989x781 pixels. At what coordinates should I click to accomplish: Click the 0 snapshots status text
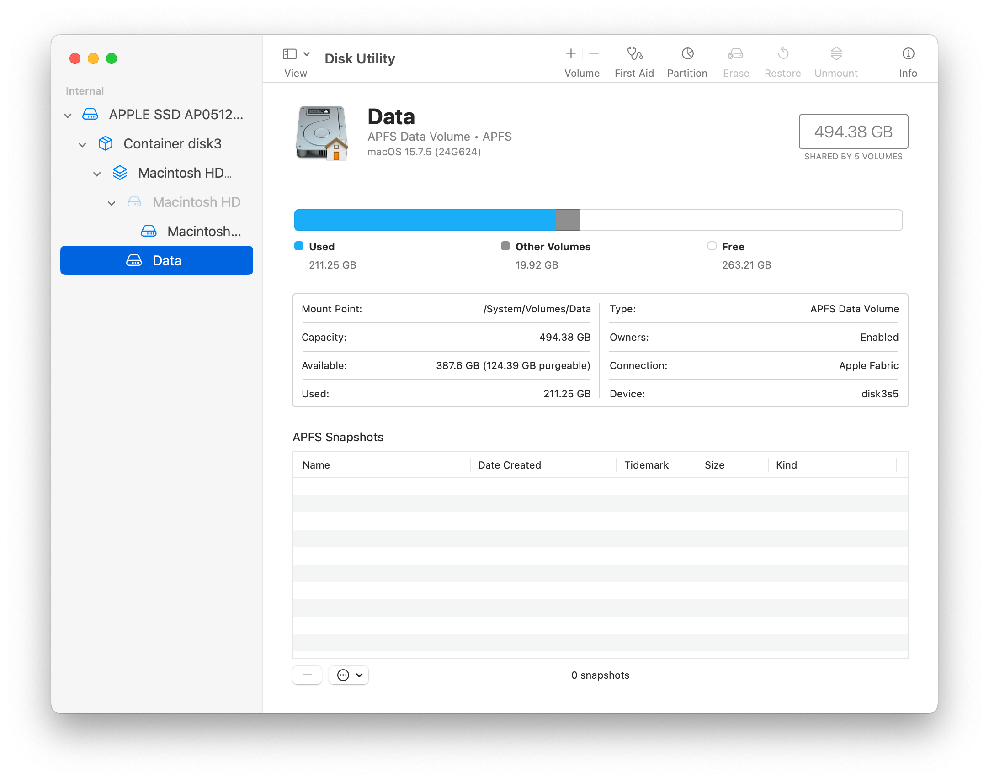point(600,675)
